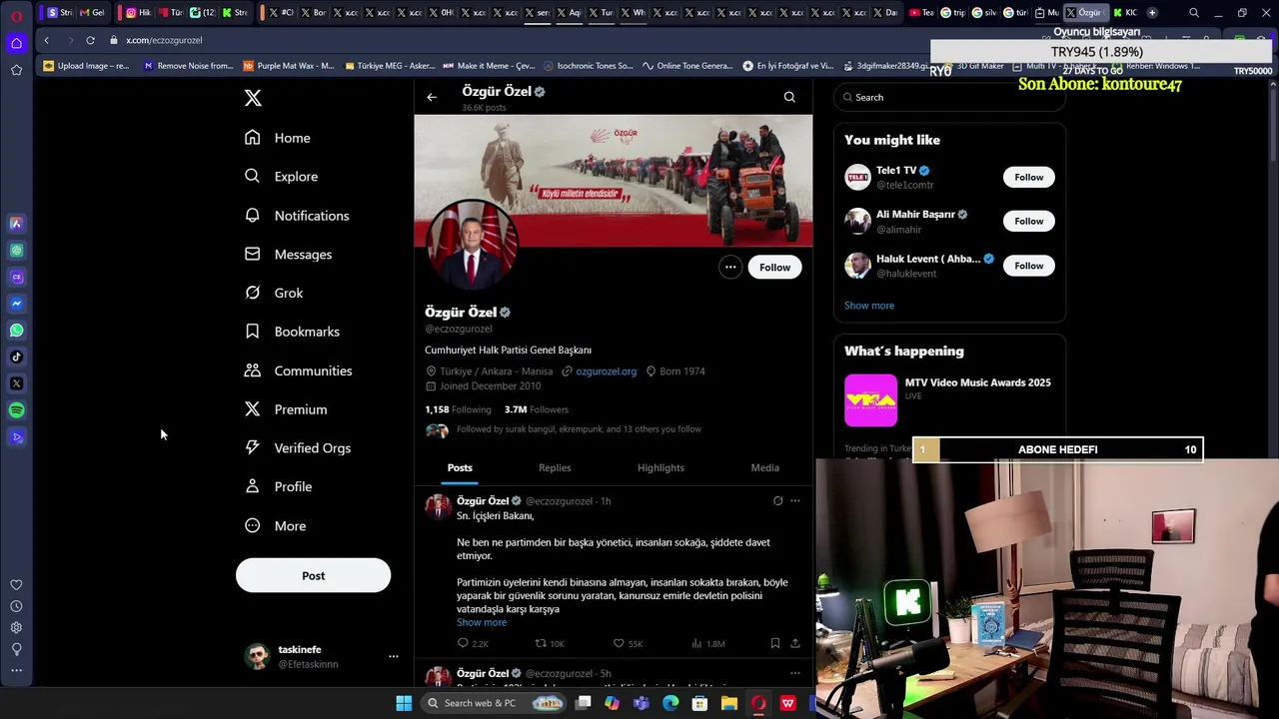Screen dimensions: 1279x719
Task: Open the three-dot profile options button
Action: coord(730,267)
